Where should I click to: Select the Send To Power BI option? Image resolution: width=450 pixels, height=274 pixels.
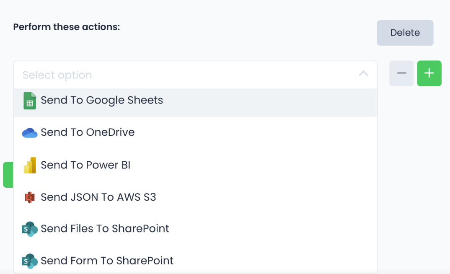coord(85,165)
